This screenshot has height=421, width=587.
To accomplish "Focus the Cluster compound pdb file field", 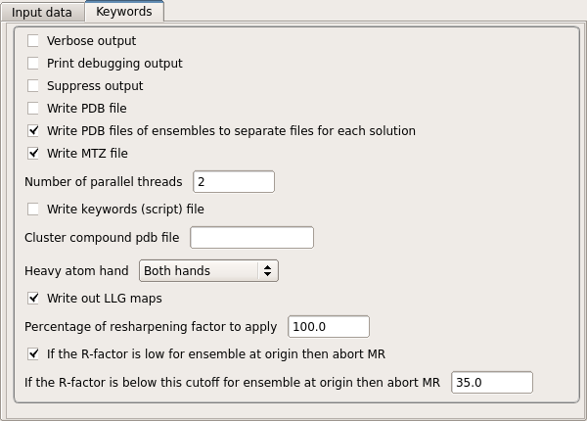I will (251, 238).
